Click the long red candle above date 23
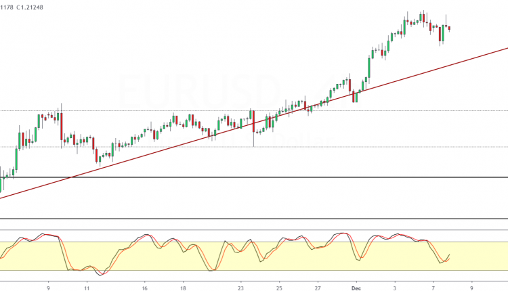Viewport: 508px width, 291px height. coord(254,122)
